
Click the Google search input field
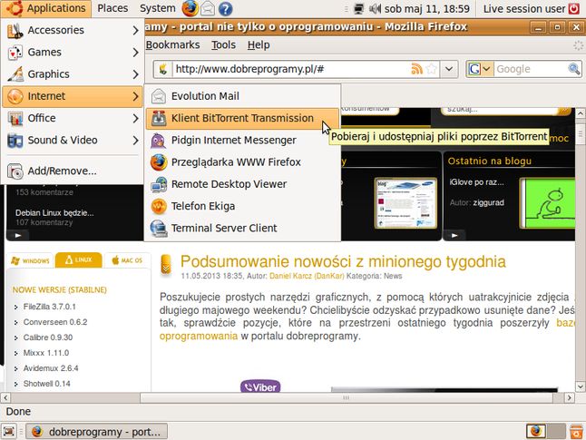[531, 69]
